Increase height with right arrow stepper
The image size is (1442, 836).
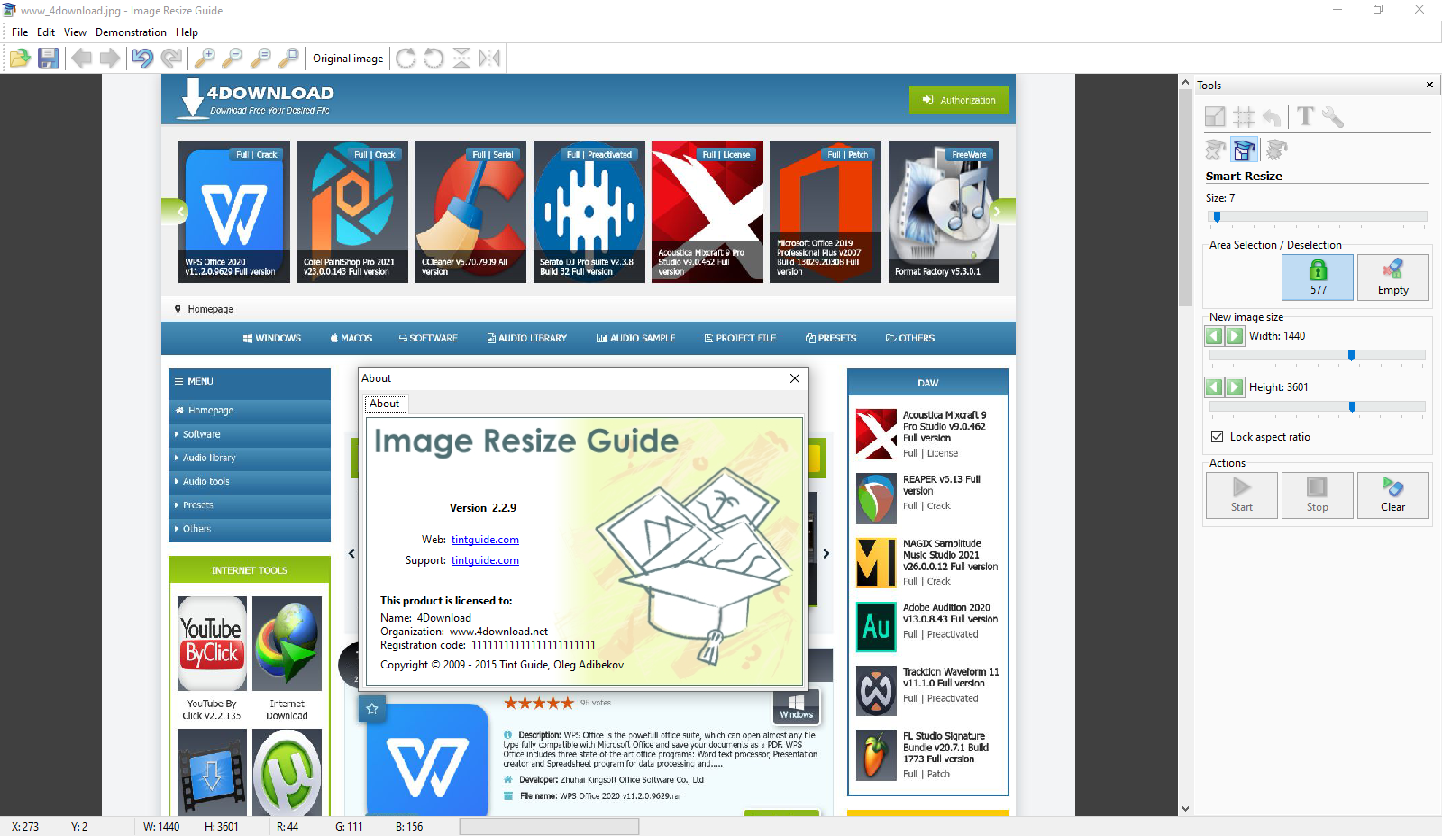1235,387
